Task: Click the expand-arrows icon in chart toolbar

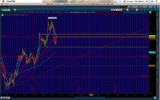Action: pyautogui.click(x=112, y=10)
